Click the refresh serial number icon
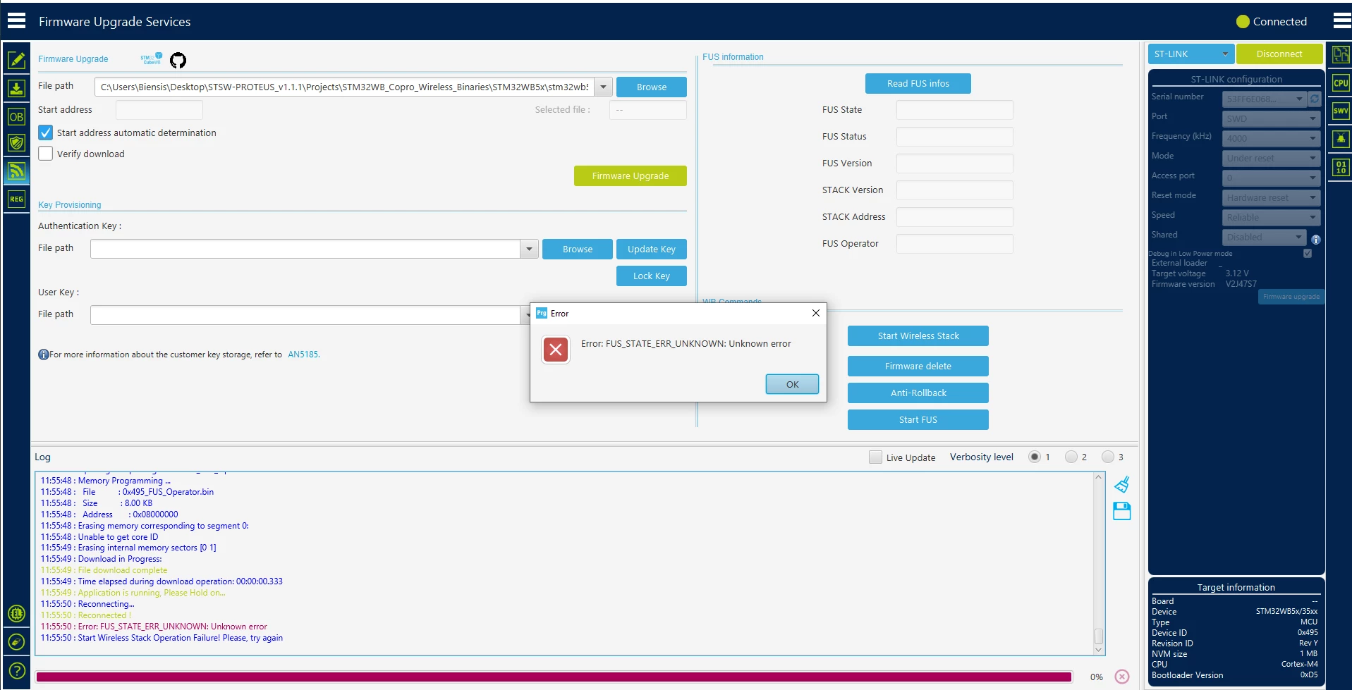This screenshot has width=1352, height=690. tap(1315, 99)
